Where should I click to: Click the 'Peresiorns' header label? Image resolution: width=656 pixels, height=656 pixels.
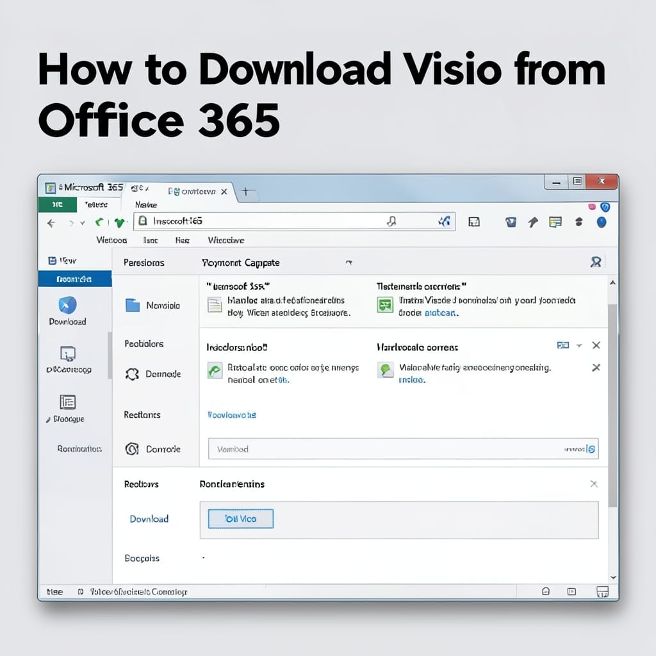coord(144,263)
